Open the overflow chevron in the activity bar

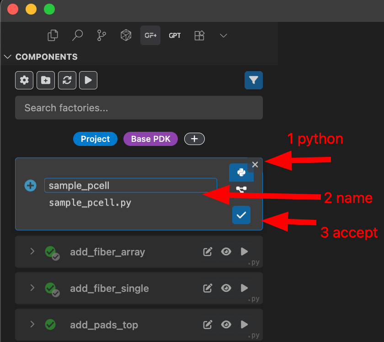point(223,35)
